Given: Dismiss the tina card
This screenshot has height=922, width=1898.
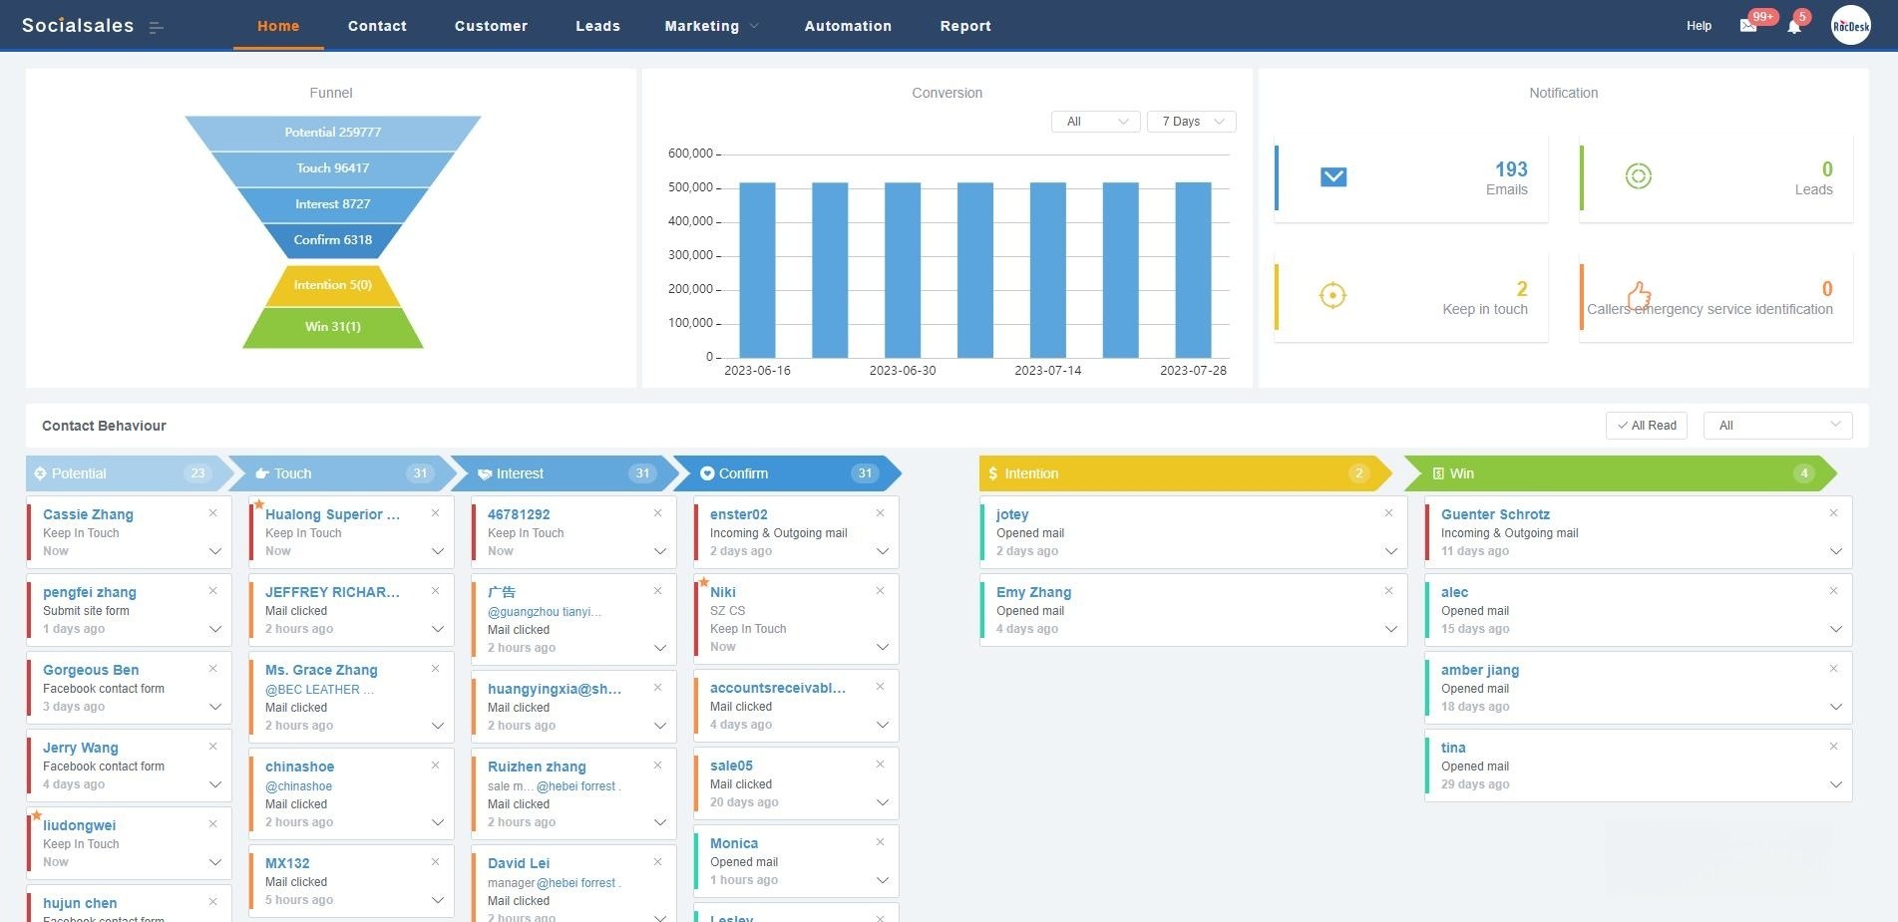Looking at the screenshot, I should point(1833,747).
